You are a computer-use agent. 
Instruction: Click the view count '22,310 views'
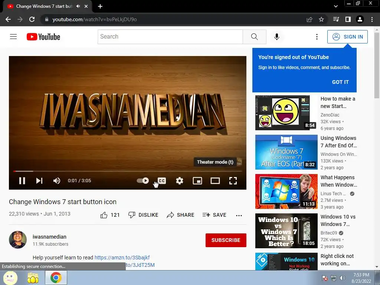point(24,214)
